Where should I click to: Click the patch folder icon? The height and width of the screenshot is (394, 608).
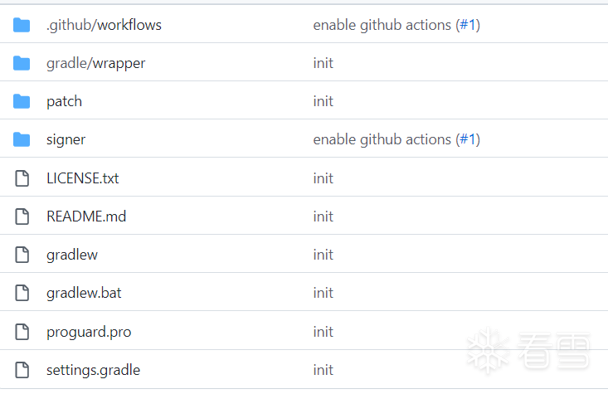[22, 101]
